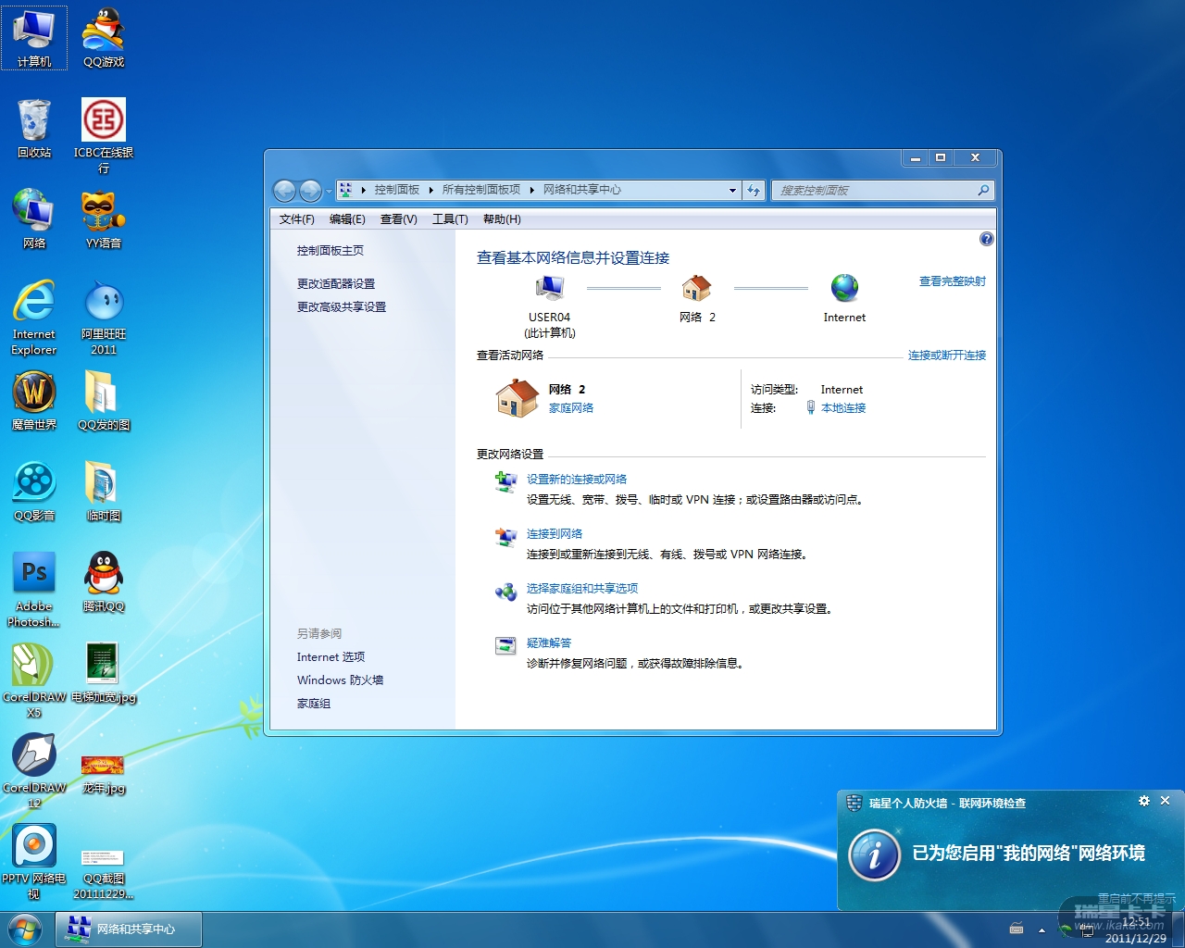Open 选择家庭组和共享选项 link

582,589
